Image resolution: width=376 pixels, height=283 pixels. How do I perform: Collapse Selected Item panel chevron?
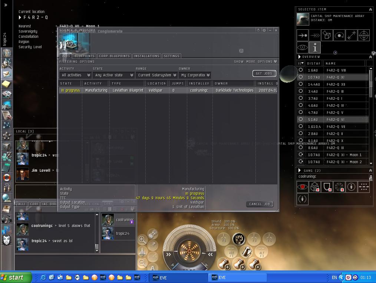(371, 9)
